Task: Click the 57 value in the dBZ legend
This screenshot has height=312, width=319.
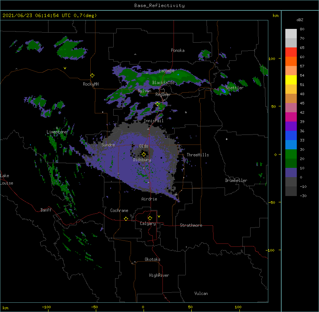Action: [x=302, y=66]
